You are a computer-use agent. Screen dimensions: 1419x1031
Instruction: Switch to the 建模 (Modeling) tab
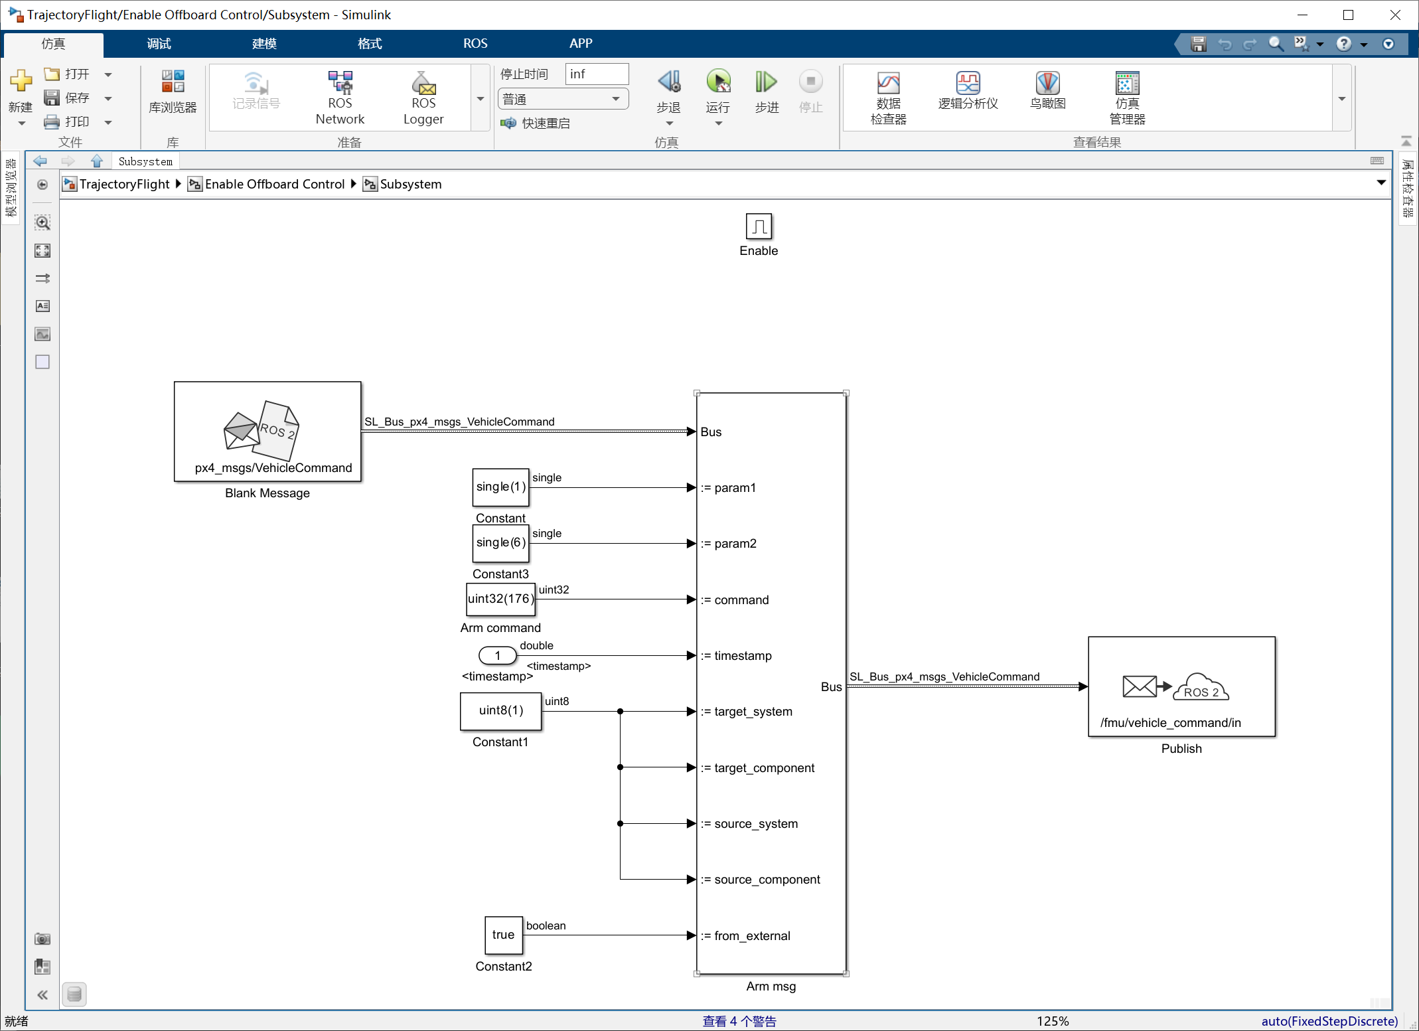tap(264, 44)
